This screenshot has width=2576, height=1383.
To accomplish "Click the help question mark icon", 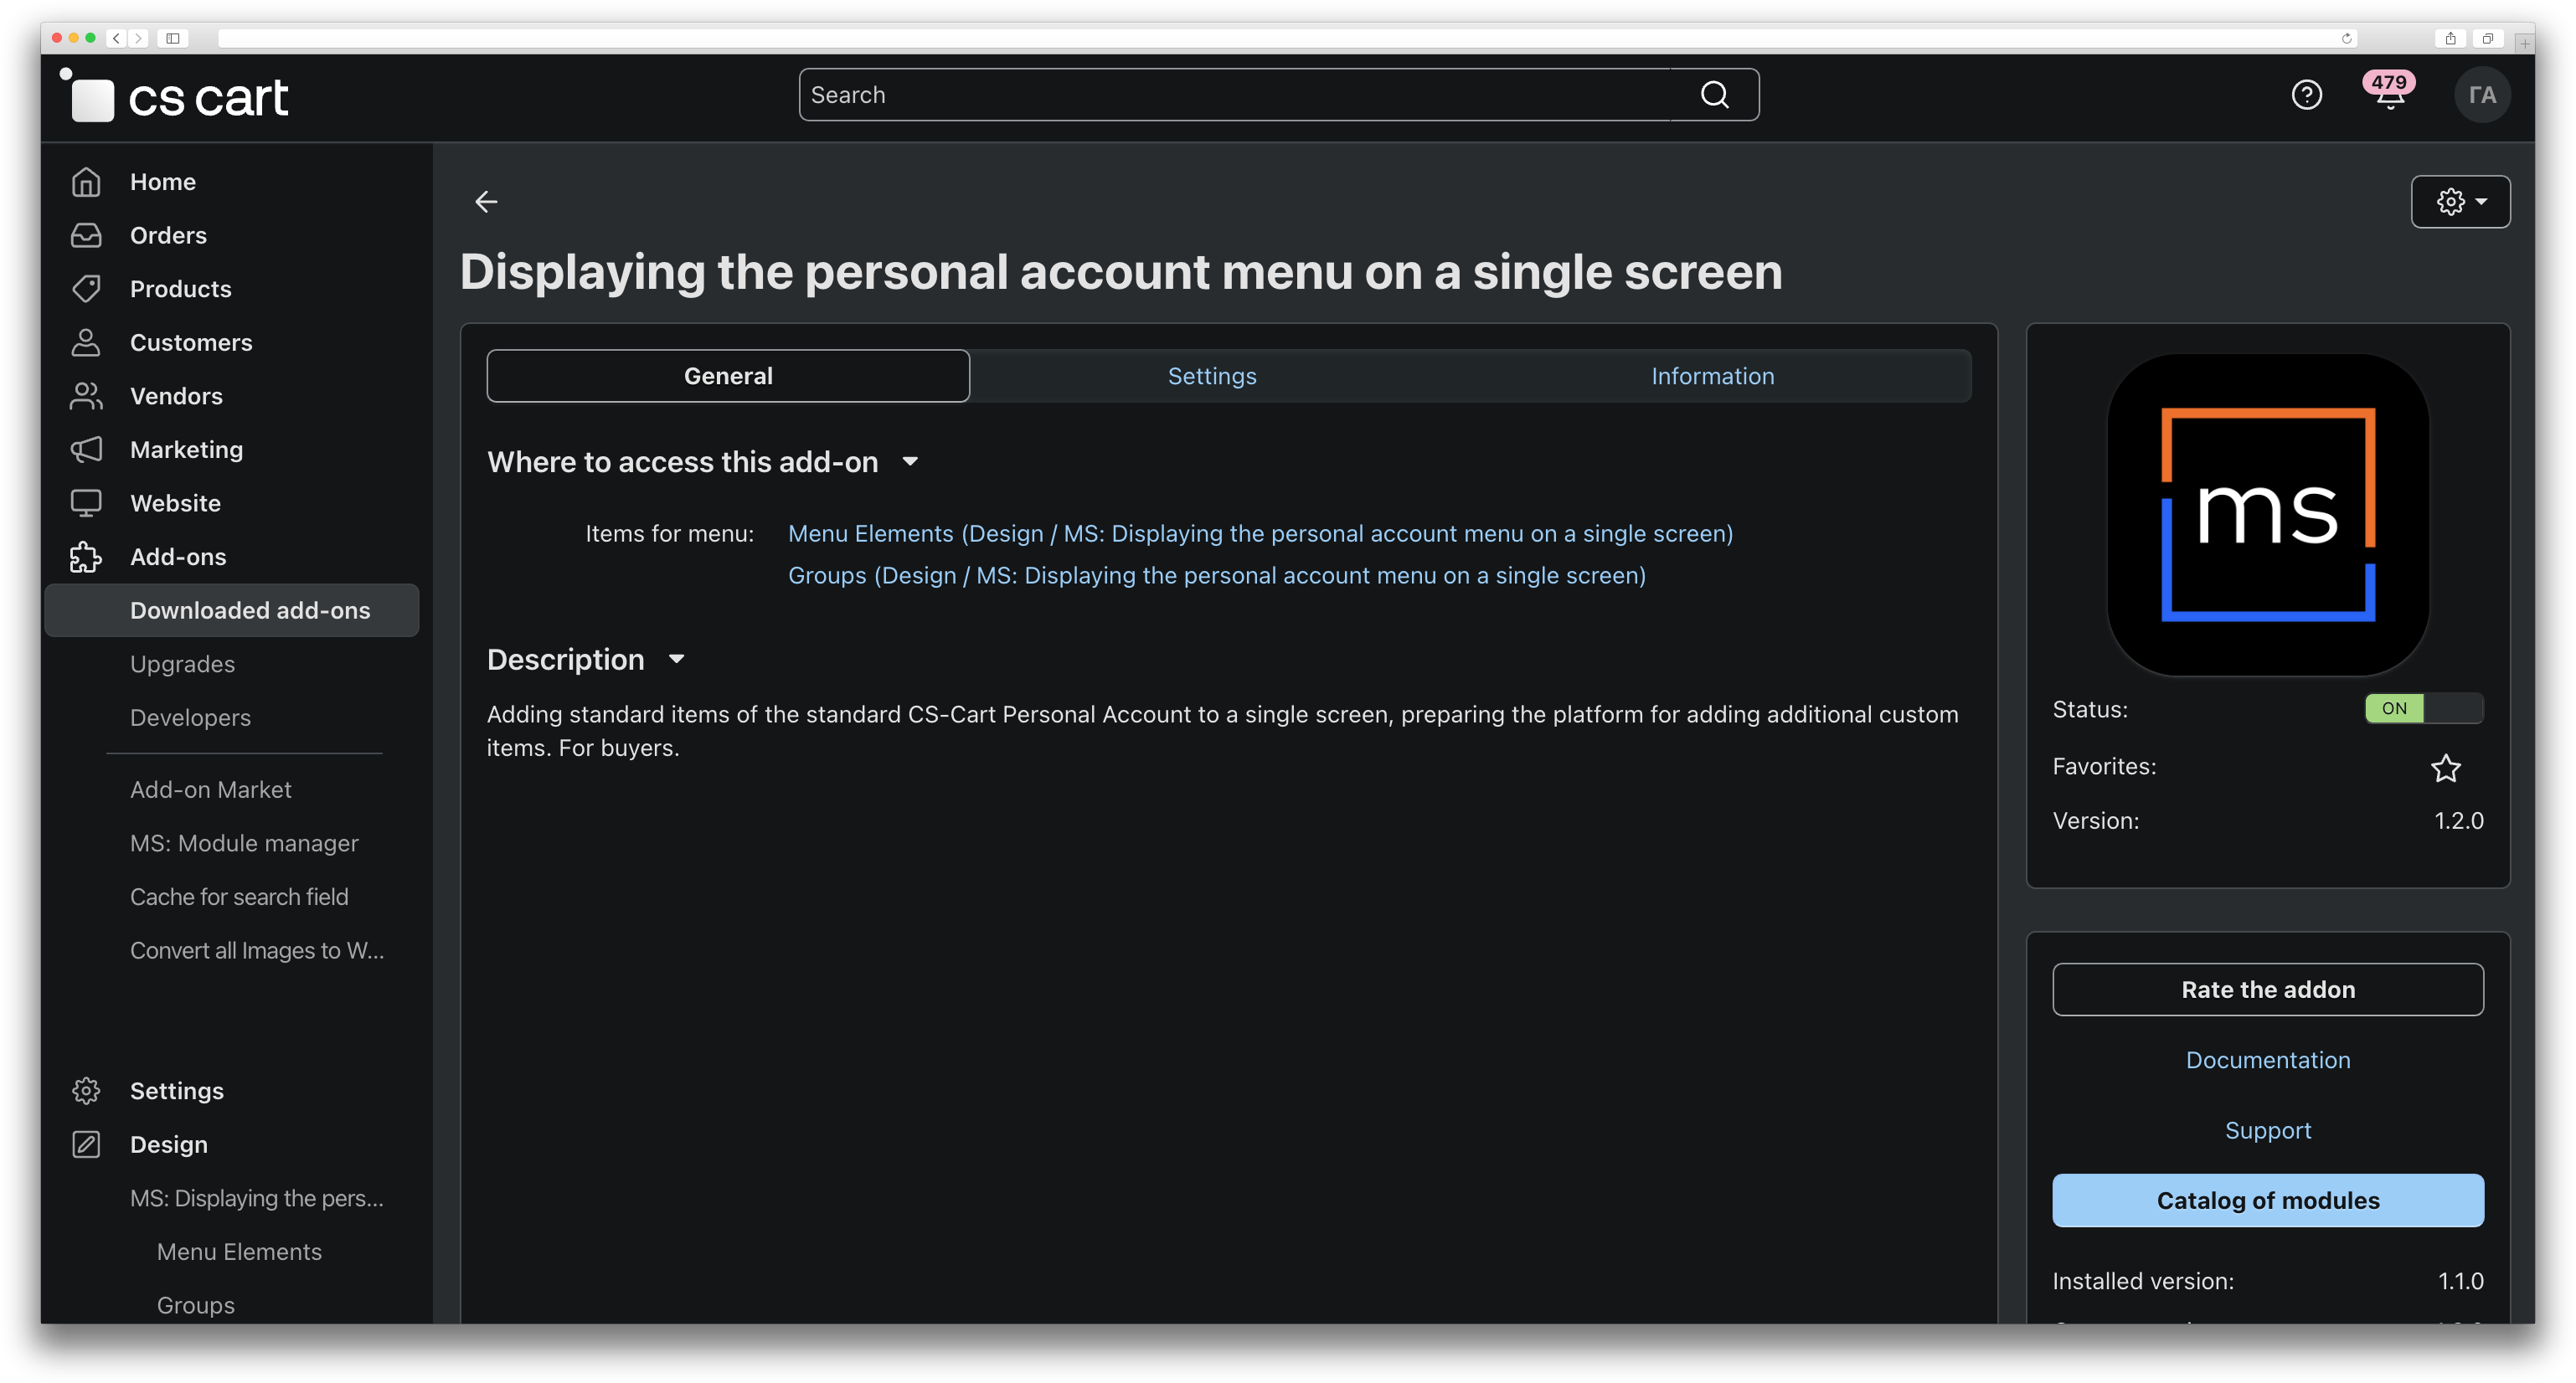I will 2306,95.
